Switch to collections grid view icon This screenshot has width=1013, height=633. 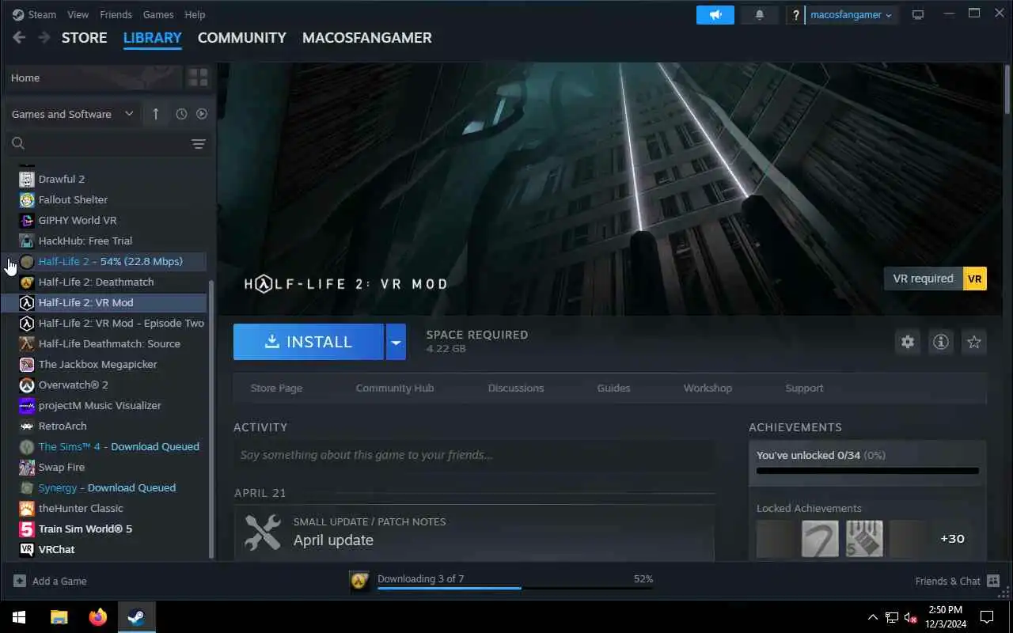tap(198, 78)
